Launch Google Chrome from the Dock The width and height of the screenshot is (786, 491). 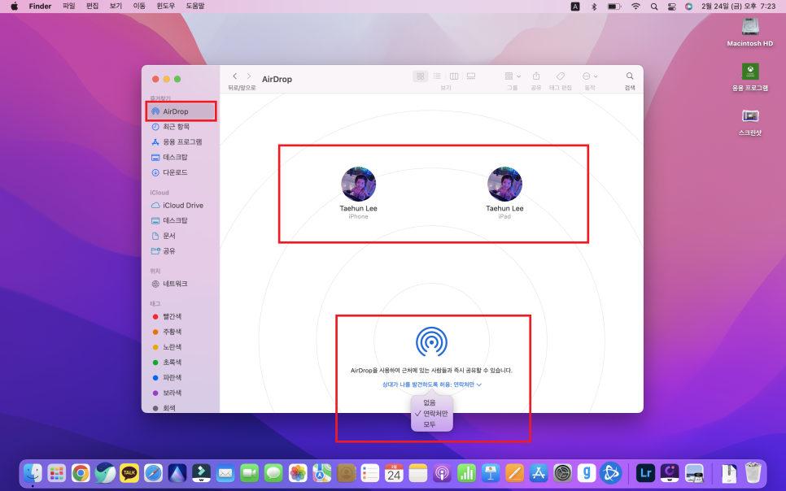(x=81, y=472)
